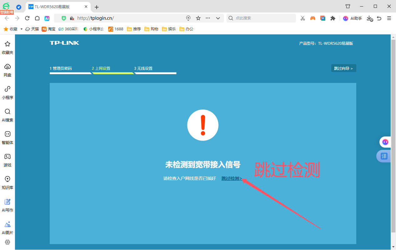
Task: Click the 跳过检测 link
Action: click(x=232, y=178)
